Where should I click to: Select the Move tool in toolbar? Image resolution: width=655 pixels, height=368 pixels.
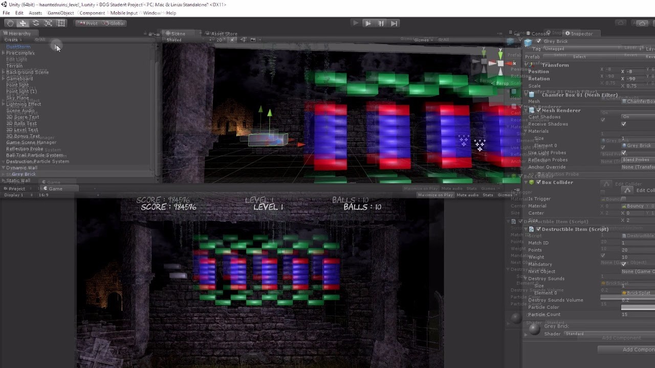(x=23, y=23)
